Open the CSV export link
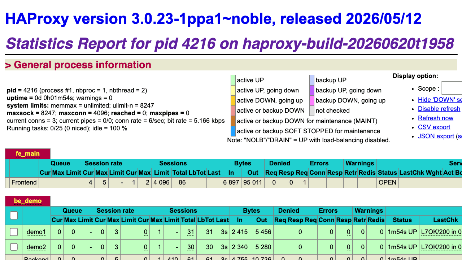462x260 pixels. click(434, 127)
